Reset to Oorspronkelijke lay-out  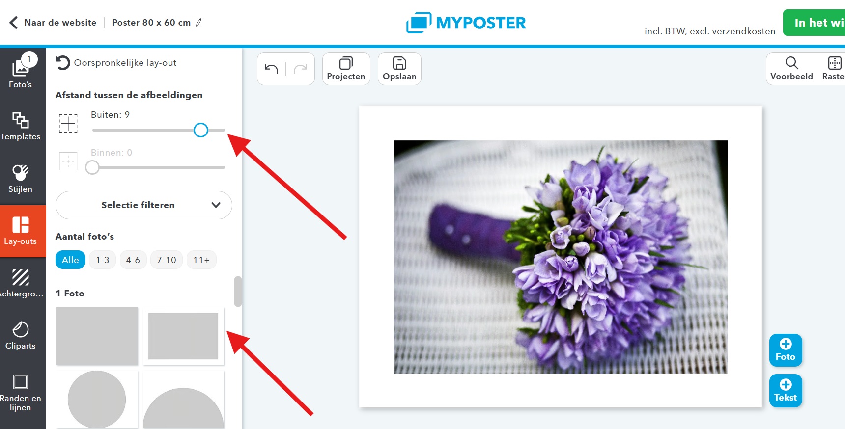[x=116, y=63]
